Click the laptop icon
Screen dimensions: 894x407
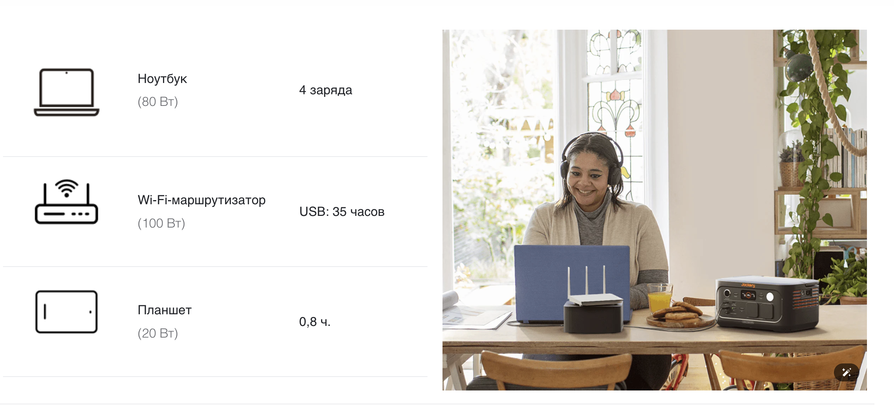click(66, 92)
